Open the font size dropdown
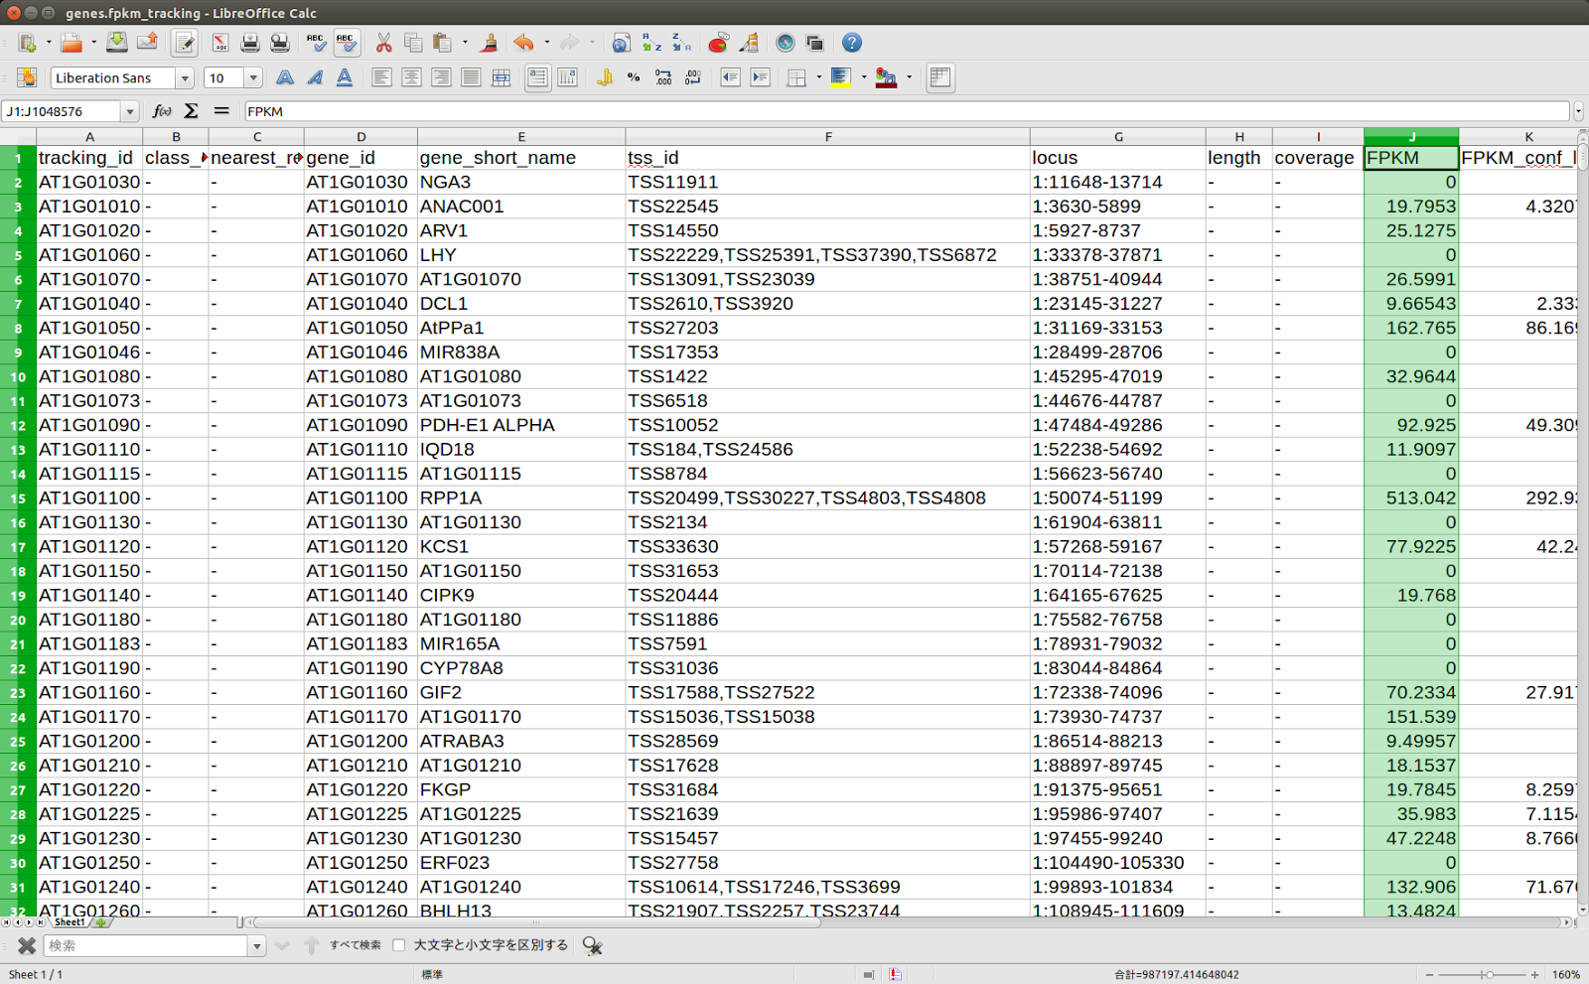The width and height of the screenshot is (1589, 984). click(253, 77)
